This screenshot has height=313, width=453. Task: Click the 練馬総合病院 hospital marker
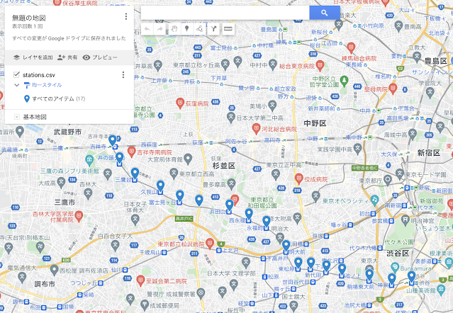pos(351,48)
